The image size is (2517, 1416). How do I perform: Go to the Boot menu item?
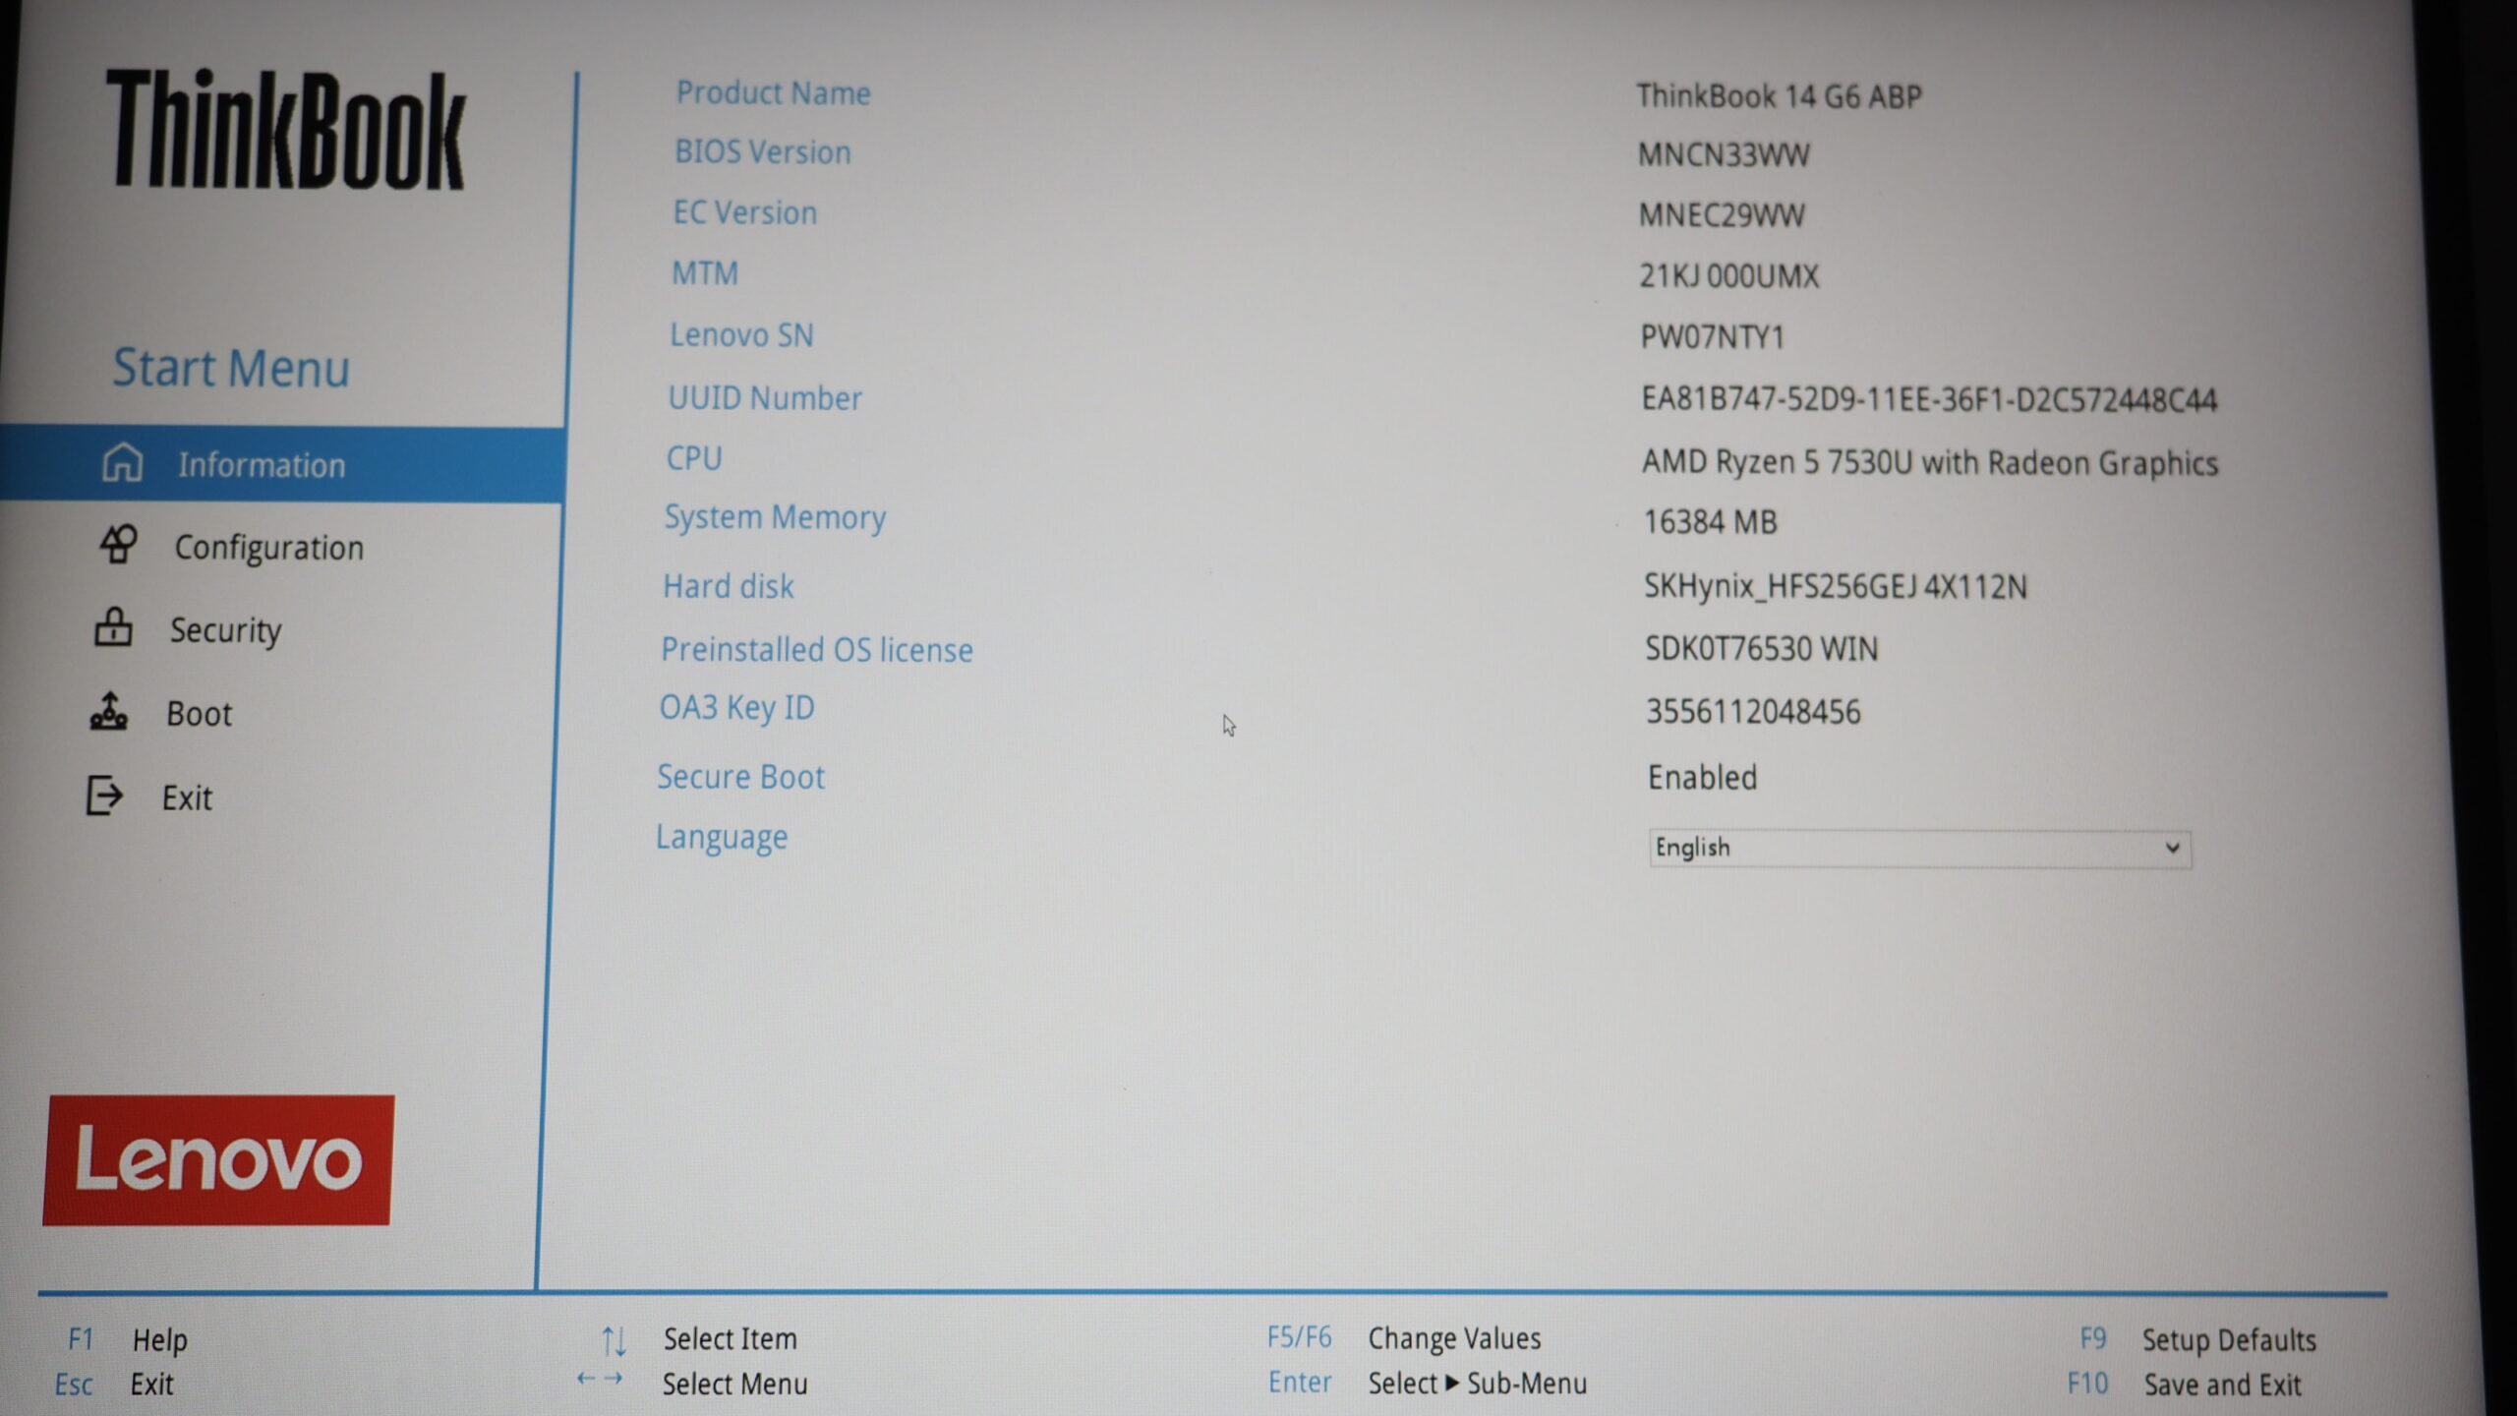[x=199, y=714]
